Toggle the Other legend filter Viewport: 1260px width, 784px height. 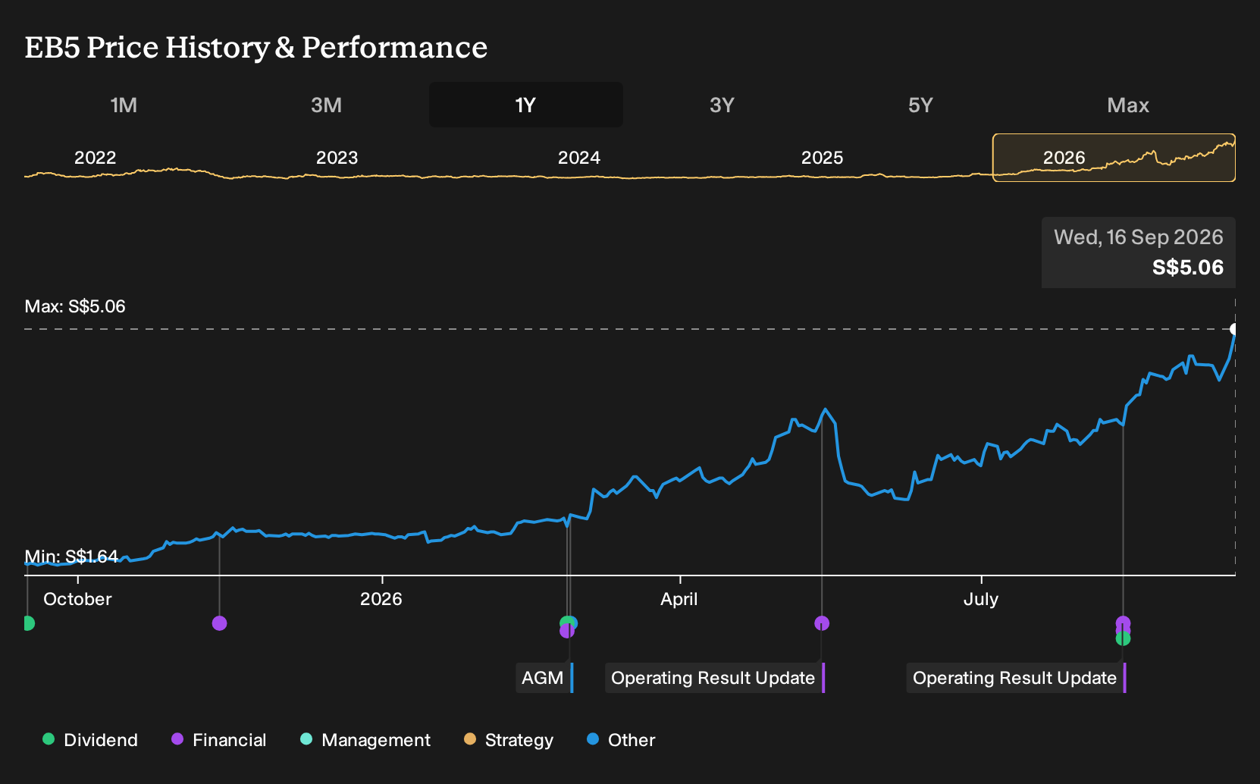[x=621, y=740]
